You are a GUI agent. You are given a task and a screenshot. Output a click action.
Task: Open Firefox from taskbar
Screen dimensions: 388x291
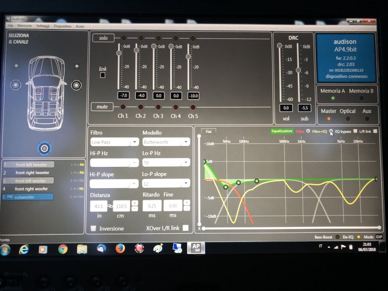click(x=120, y=248)
